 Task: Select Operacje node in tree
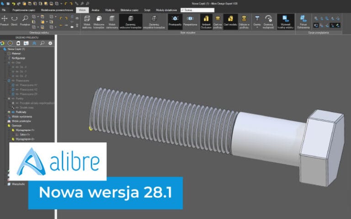click(16, 125)
